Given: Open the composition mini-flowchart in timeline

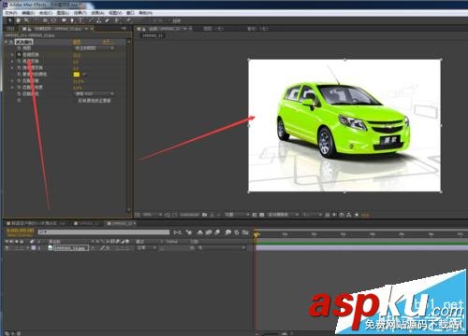Looking at the screenshot, I should (x=177, y=232).
